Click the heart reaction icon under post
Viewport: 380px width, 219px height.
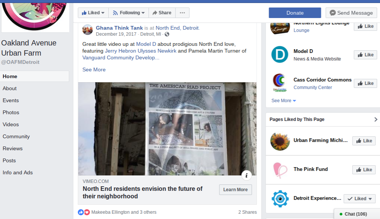pyautogui.click(x=87, y=212)
